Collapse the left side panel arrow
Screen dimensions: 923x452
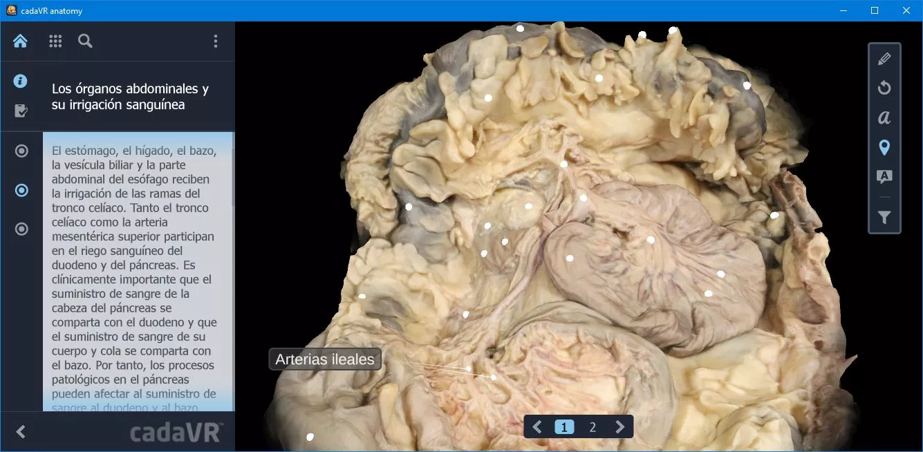(x=21, y=432)
